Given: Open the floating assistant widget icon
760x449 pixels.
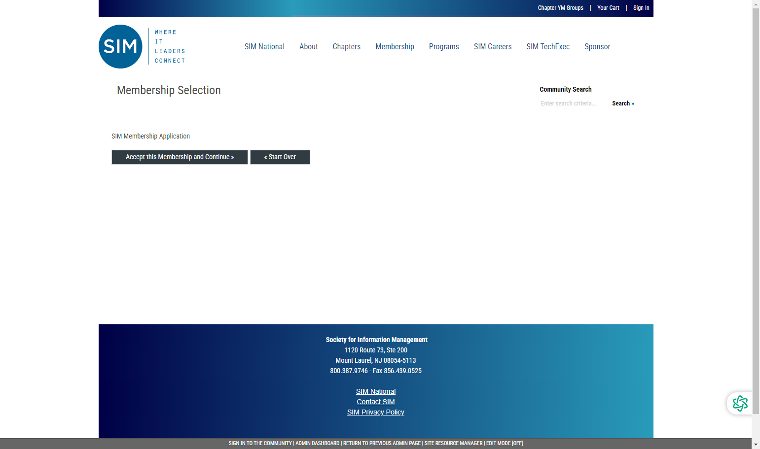Looking at the screenshot, I should pyautogui.click(x=740, y=403).
